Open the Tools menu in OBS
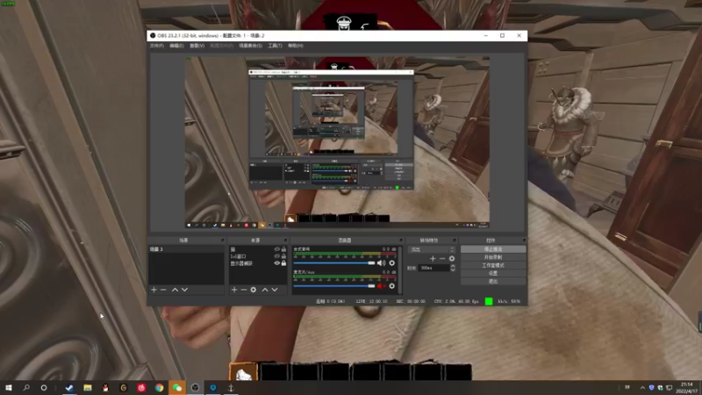 275,46
